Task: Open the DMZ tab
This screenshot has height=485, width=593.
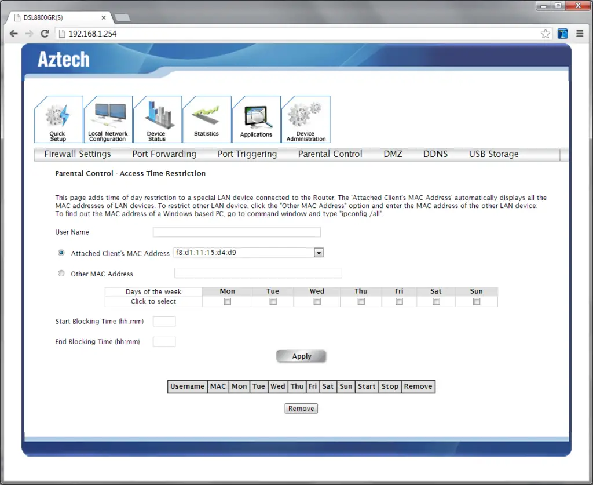Action: click(393, 154)
